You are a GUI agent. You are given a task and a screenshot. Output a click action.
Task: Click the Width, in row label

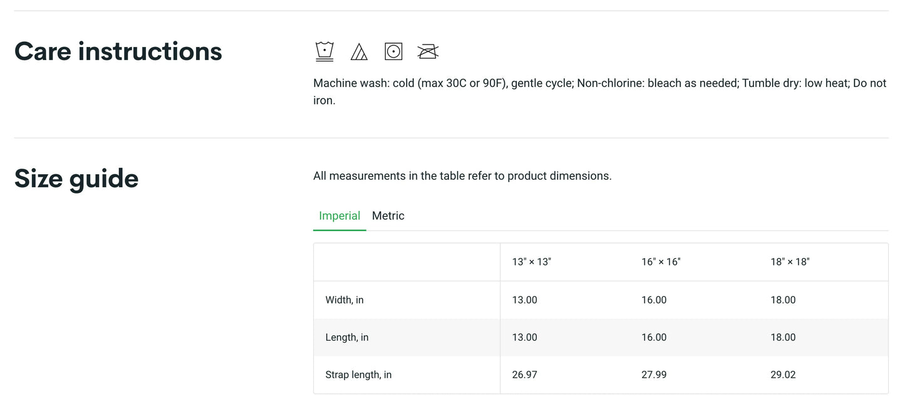click(344, 300)
